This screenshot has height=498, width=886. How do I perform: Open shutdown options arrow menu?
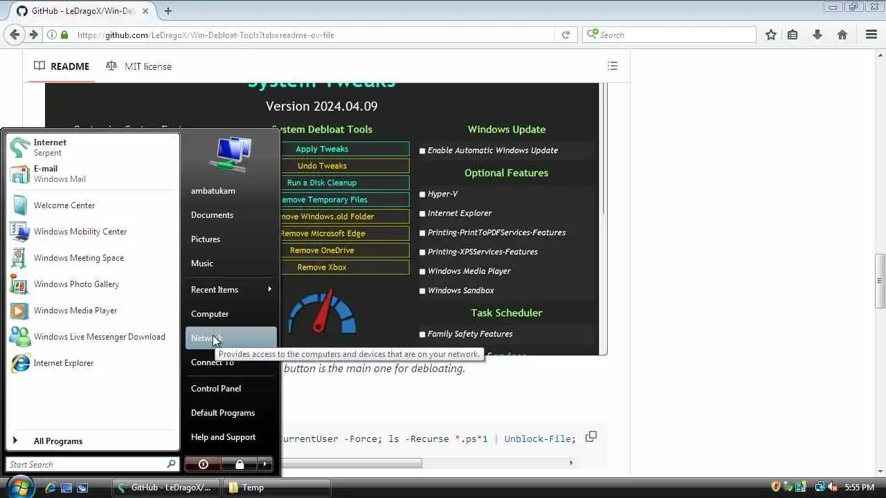click(265, 464)
